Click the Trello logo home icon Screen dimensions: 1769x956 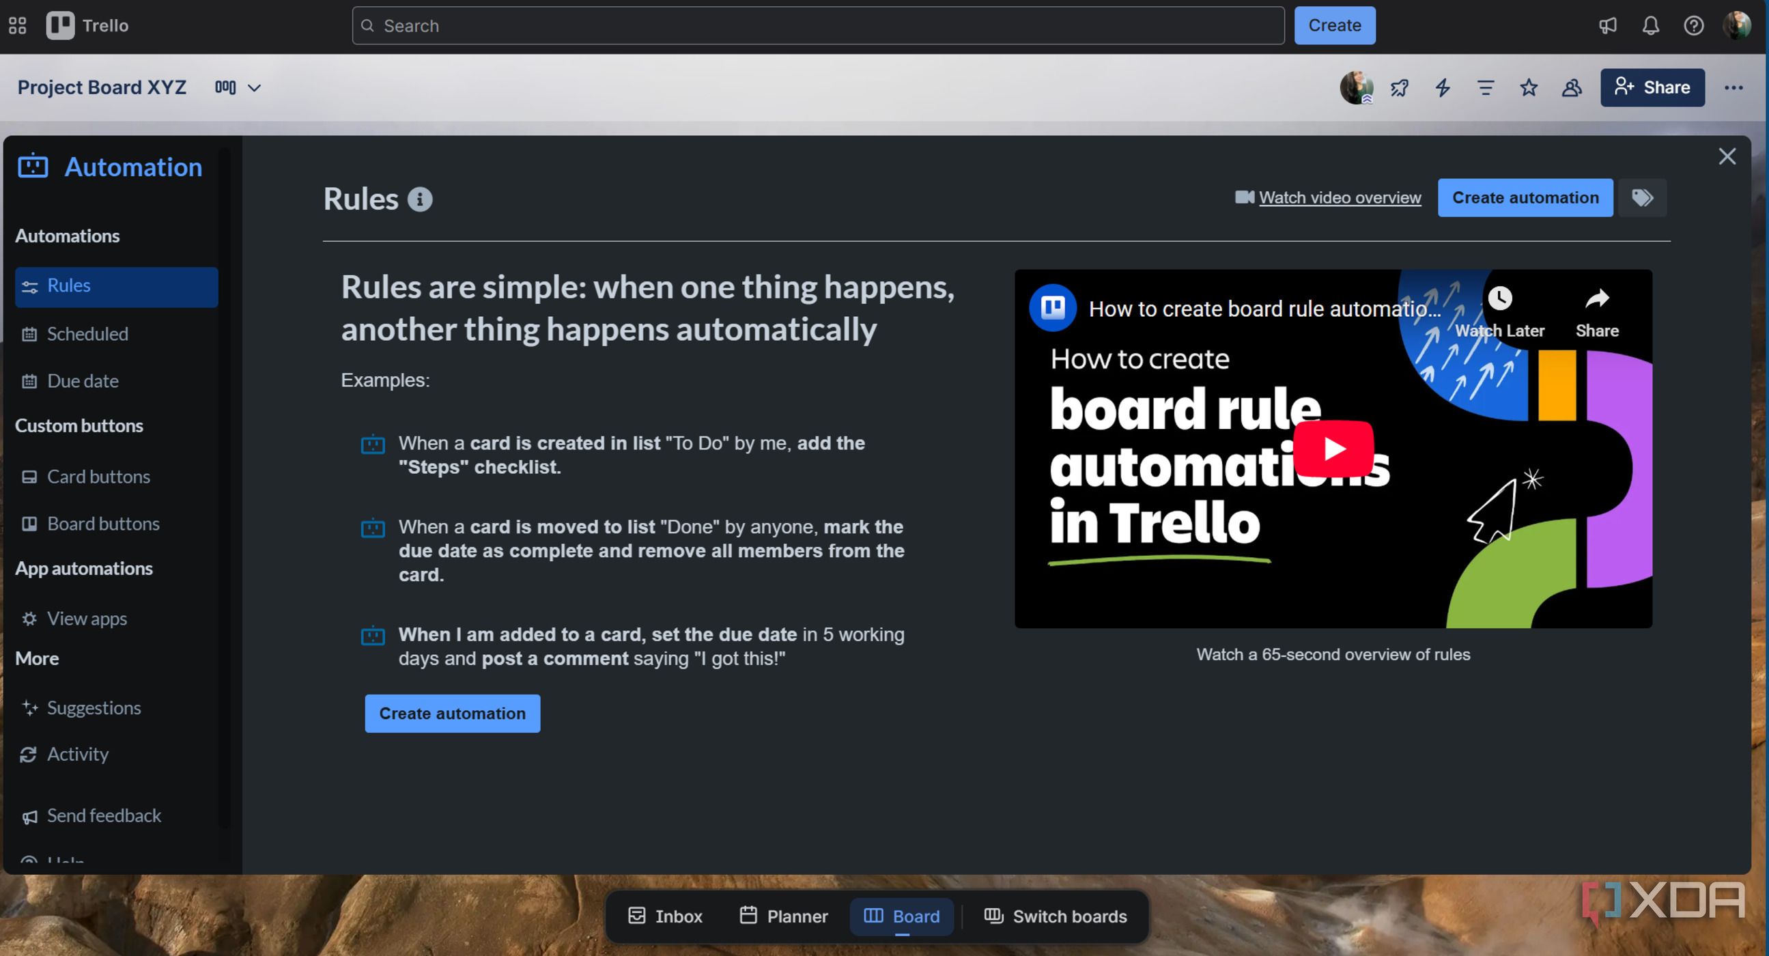(60, 25)
